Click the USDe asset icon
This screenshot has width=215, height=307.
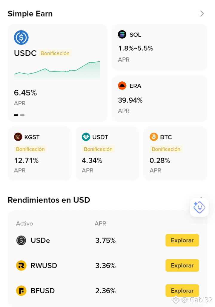pyautogui.click(x=21, y=240)
